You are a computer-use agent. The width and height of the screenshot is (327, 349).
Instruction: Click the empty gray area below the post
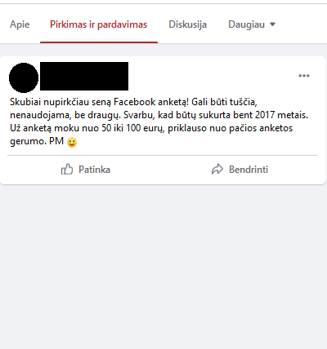[163, 267]
